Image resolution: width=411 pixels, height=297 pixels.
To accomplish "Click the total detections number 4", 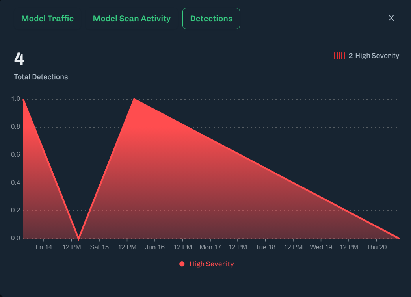I will click(19, 59).
